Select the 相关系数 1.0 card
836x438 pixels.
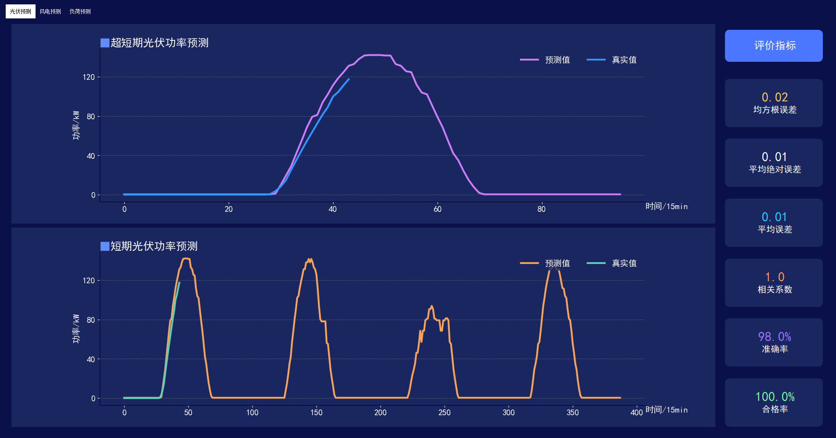774,283
